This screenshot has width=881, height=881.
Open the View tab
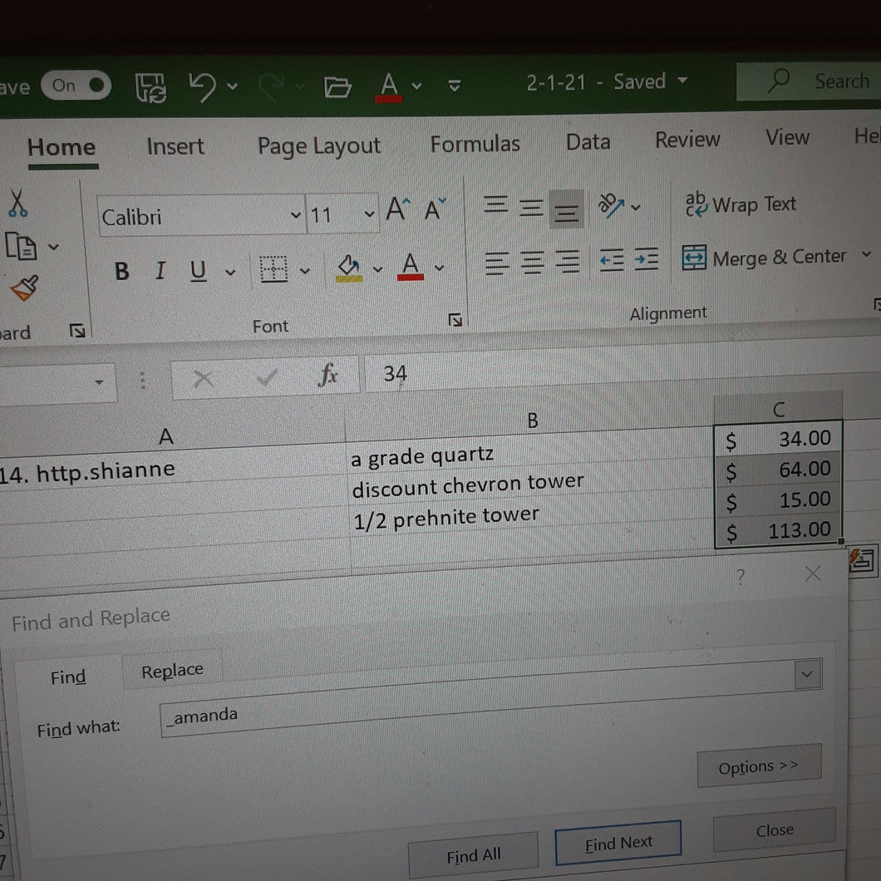[x=787, y=137]
